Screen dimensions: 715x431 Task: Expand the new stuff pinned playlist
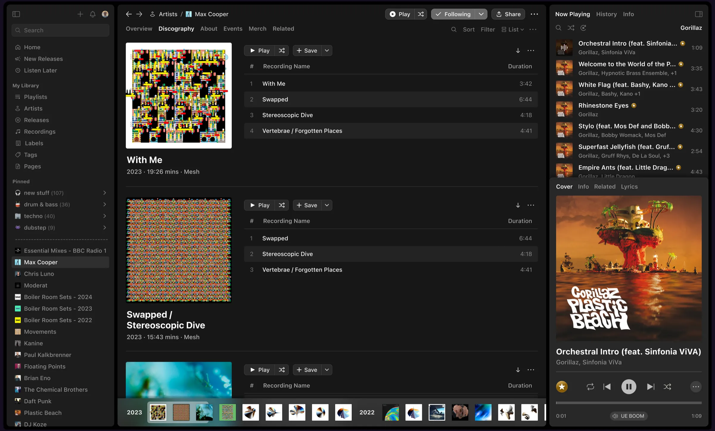(x=105, y=193)
